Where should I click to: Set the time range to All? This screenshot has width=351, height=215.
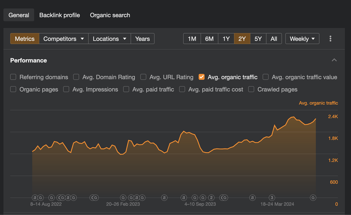[274, 39]
